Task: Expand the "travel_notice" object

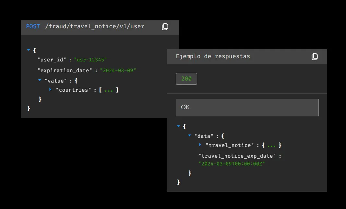Action: (x=200, y=145)
